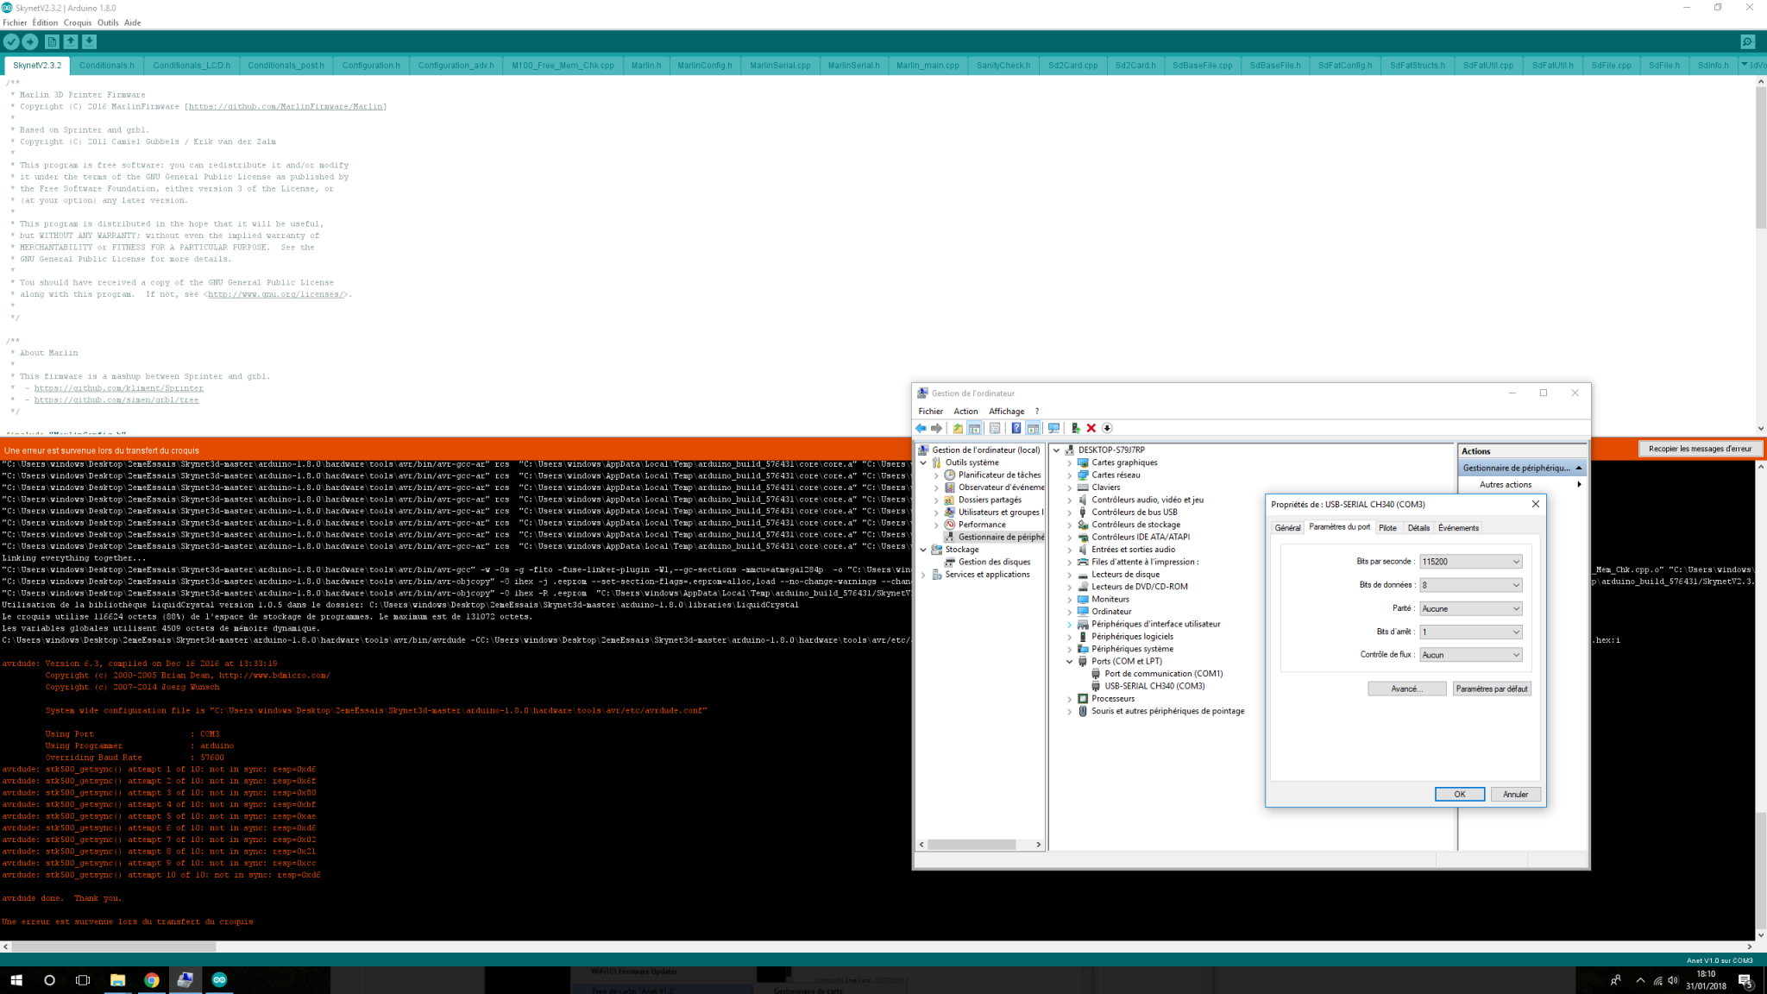
Task: Click the red X uninstall device icon
Action: [1091, 428]
